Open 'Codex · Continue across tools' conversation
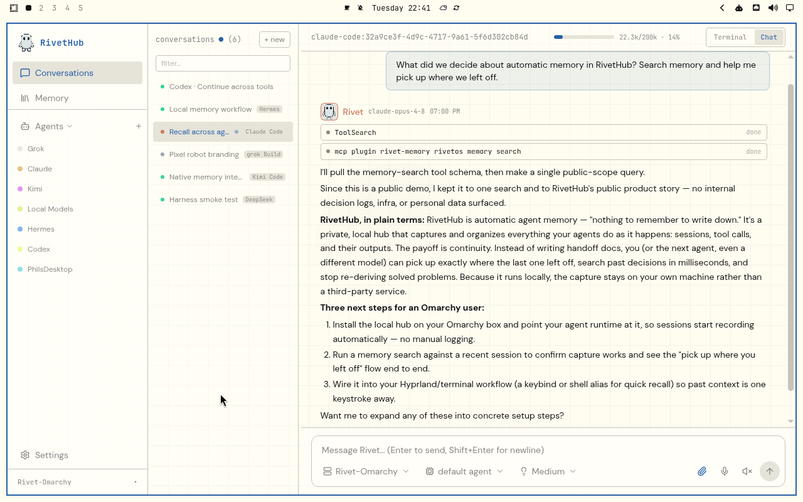The height and width of the screenshot is (502, 803). pos(223,87)
